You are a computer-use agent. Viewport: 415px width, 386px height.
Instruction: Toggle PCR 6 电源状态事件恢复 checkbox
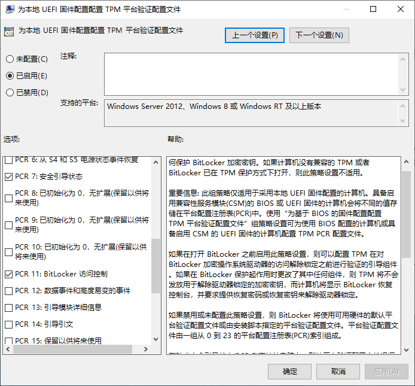coord(9,160)
